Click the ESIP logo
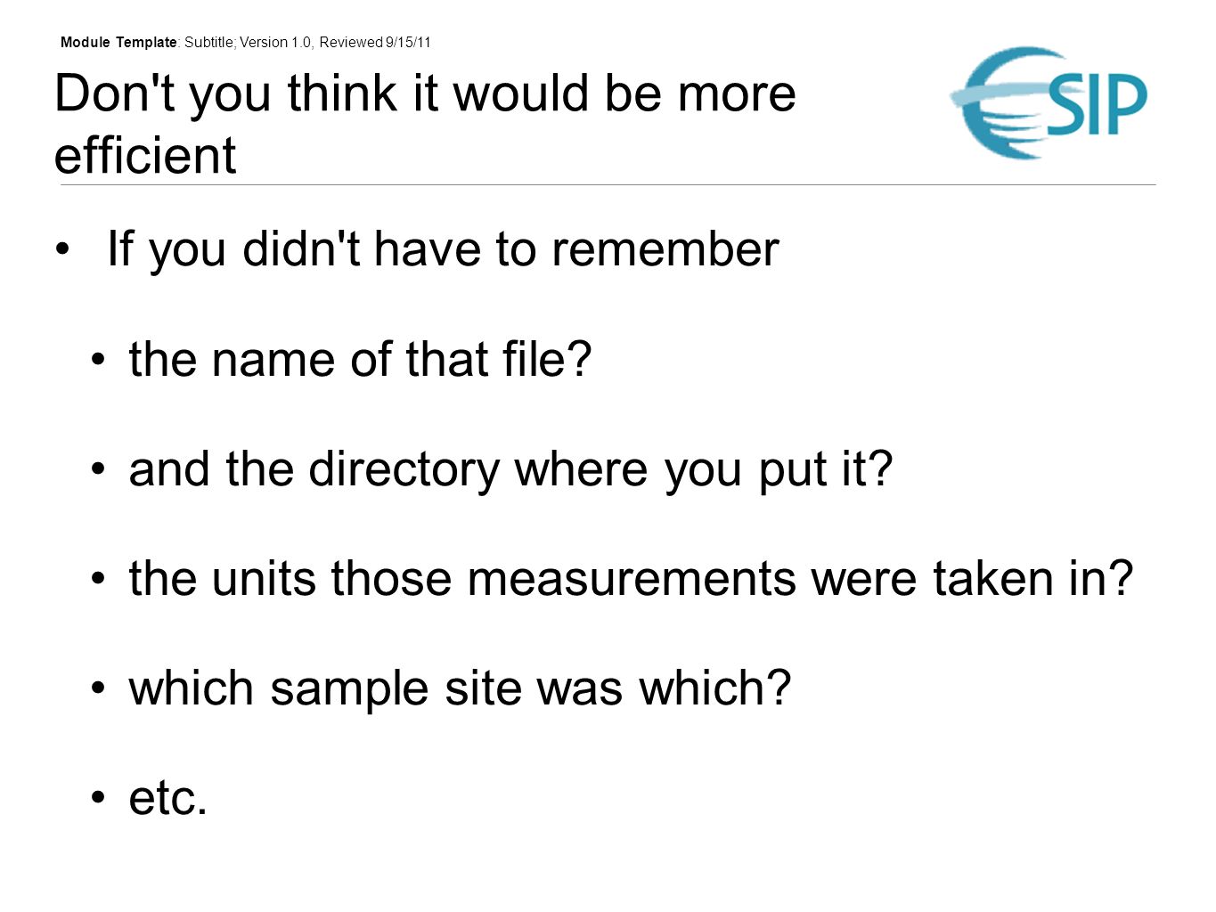The height and width of the screenshot is (912, 1216). click(1049, 102)
